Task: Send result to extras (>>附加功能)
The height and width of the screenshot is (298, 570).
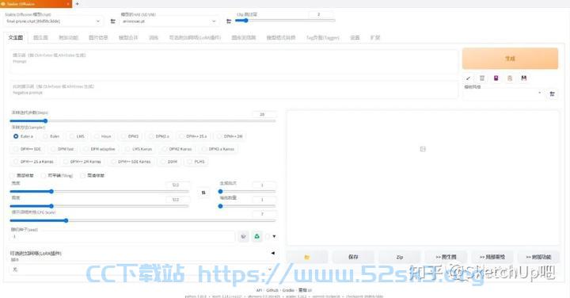Action: pyautogui.click(x=539, y=257)
